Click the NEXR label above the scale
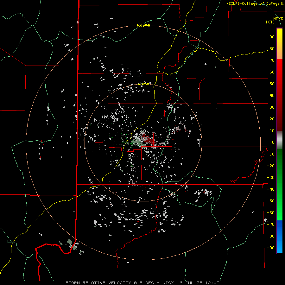This screenshot has width=285, height=285. [278, 19]
